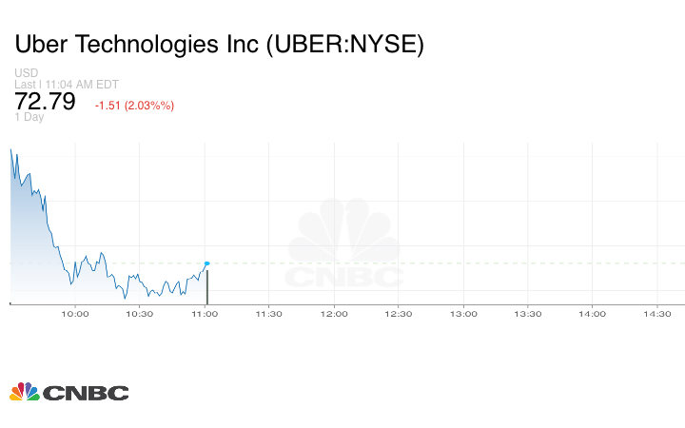Viewport: 685px width, 428px height.
Task: Click the red -1.51 (2.03%) change figure
Action: pyautogui.click(x=134, y=105)
